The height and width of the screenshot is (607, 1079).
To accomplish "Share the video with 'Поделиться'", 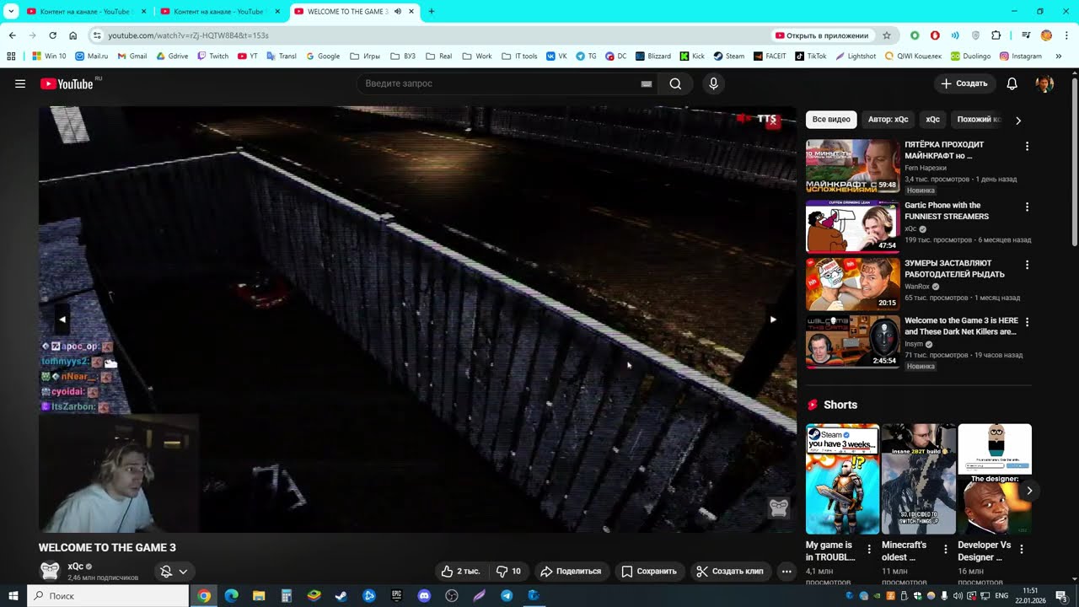I will [571, 572].
